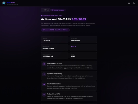This screenshot has height=104, width=138.
Task: Click the Expanded Prop Library title
Action: tap(54, 74)
